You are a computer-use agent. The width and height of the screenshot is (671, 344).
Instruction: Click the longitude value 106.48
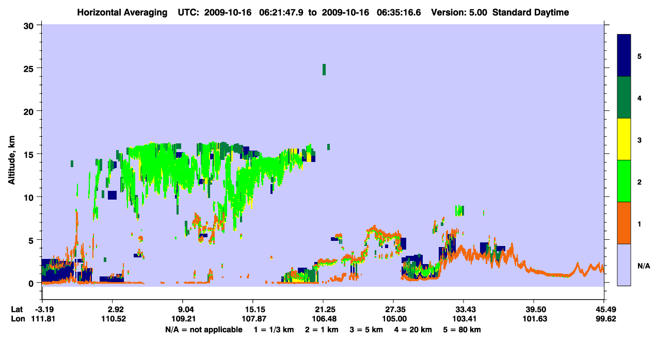click(x=323, y=319)
